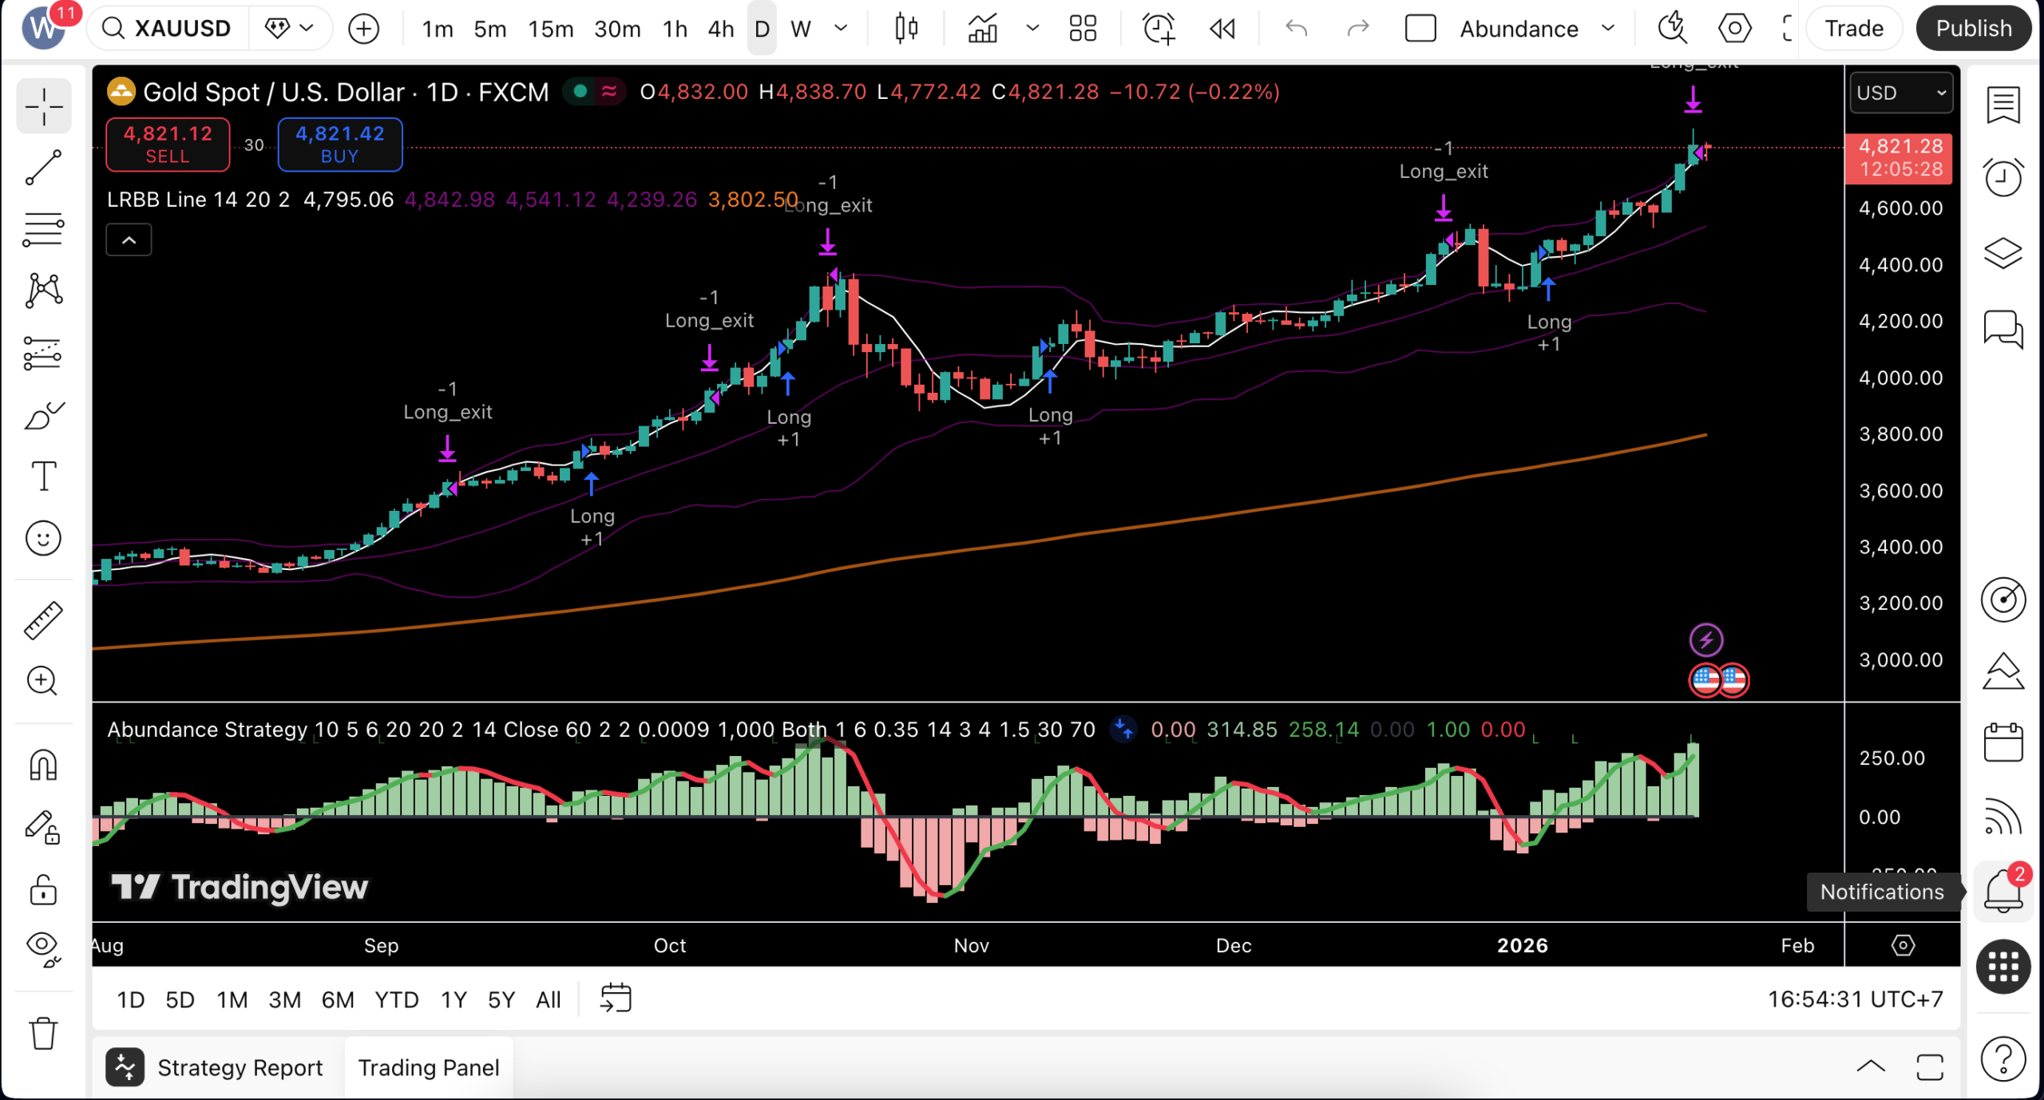Remove drawings with the trash icon
2044x1100 pixels.
point(43,1034)
